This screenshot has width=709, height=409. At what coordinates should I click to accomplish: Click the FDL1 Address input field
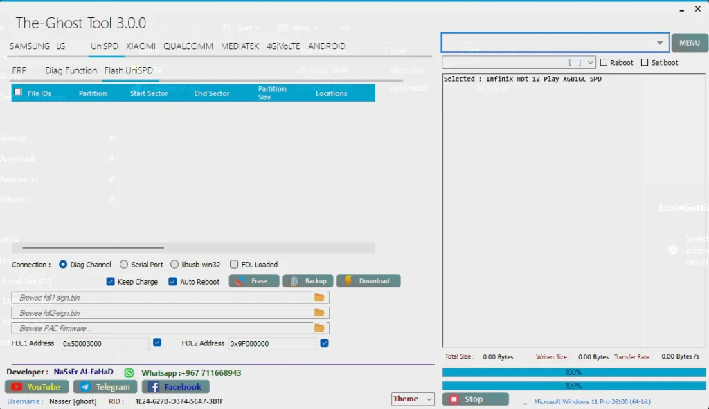[105, 343]
